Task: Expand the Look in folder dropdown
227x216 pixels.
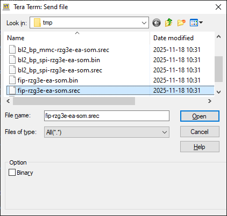Action: (x=144, y=23)
